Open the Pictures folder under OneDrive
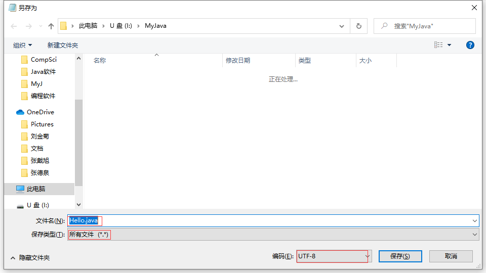Viewport: 486px width, 273px height. (x=42, y=124)
